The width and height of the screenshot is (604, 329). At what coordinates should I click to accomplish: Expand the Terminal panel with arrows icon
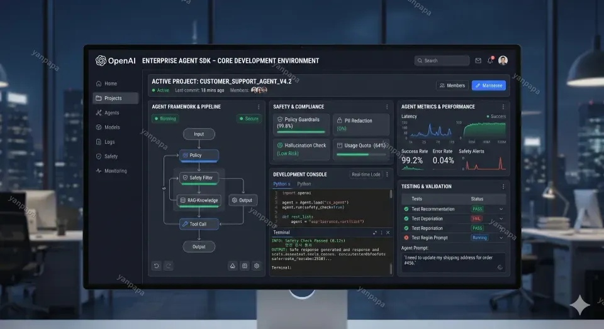point(375,232)
